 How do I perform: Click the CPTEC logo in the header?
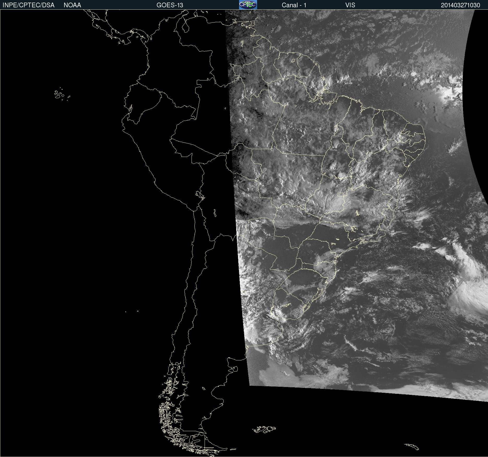click(x=248, y=5)
